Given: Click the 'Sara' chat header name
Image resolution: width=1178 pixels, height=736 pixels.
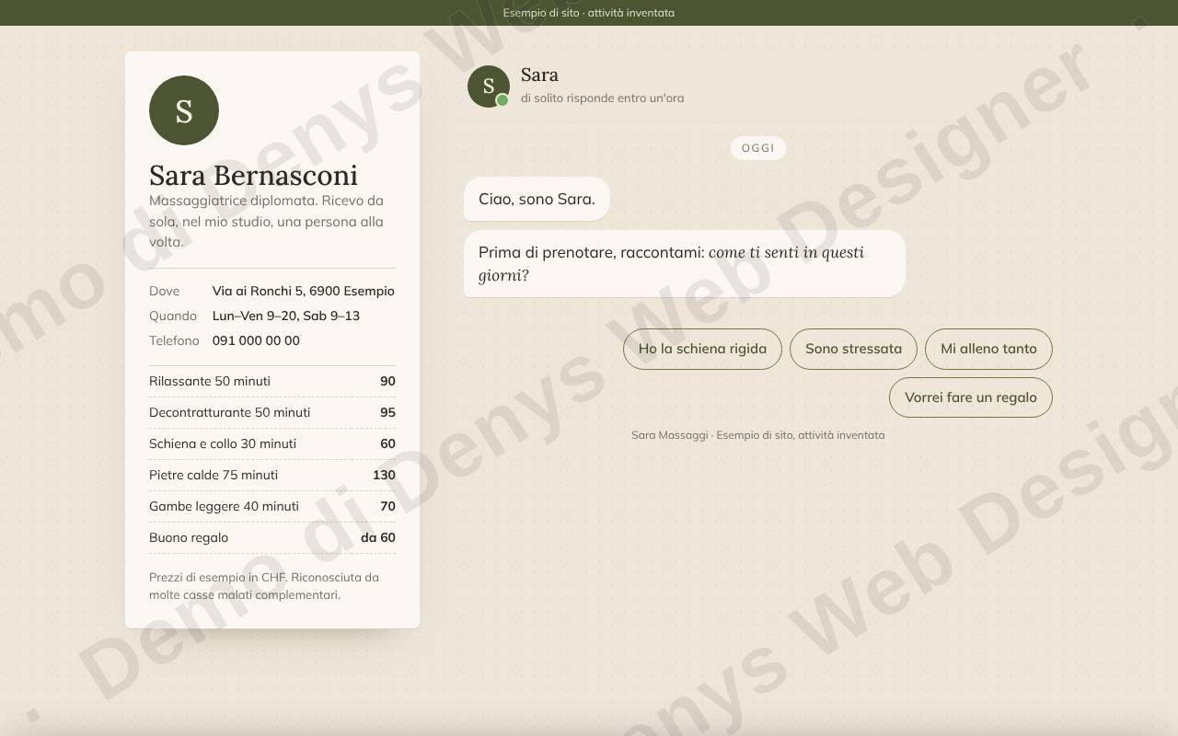Looking at the screenshot, I should pos(539,75).
